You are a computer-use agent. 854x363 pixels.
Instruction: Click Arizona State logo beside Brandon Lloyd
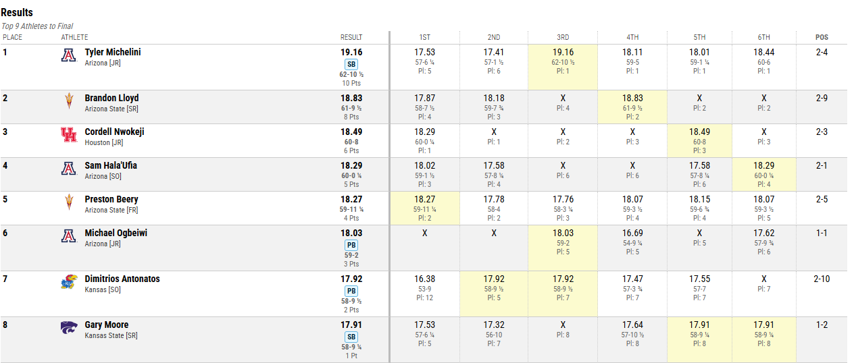pyautogui.click(x=69, y=102)
